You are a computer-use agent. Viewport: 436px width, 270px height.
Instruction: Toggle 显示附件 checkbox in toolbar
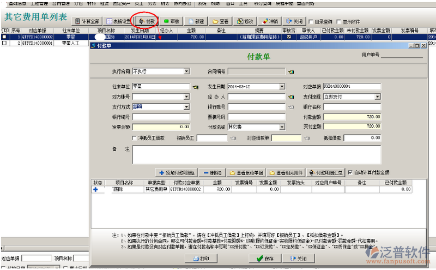tap(338, 22)
